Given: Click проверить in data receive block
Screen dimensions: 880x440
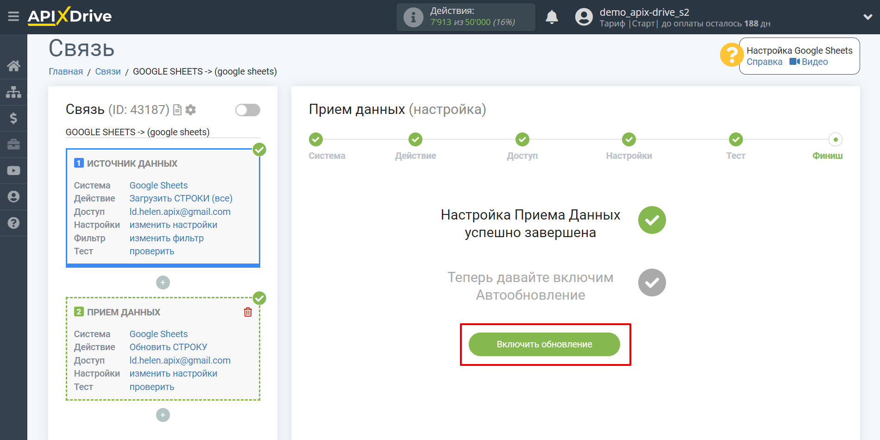Looking at the screenshot, I should point(152,387).
